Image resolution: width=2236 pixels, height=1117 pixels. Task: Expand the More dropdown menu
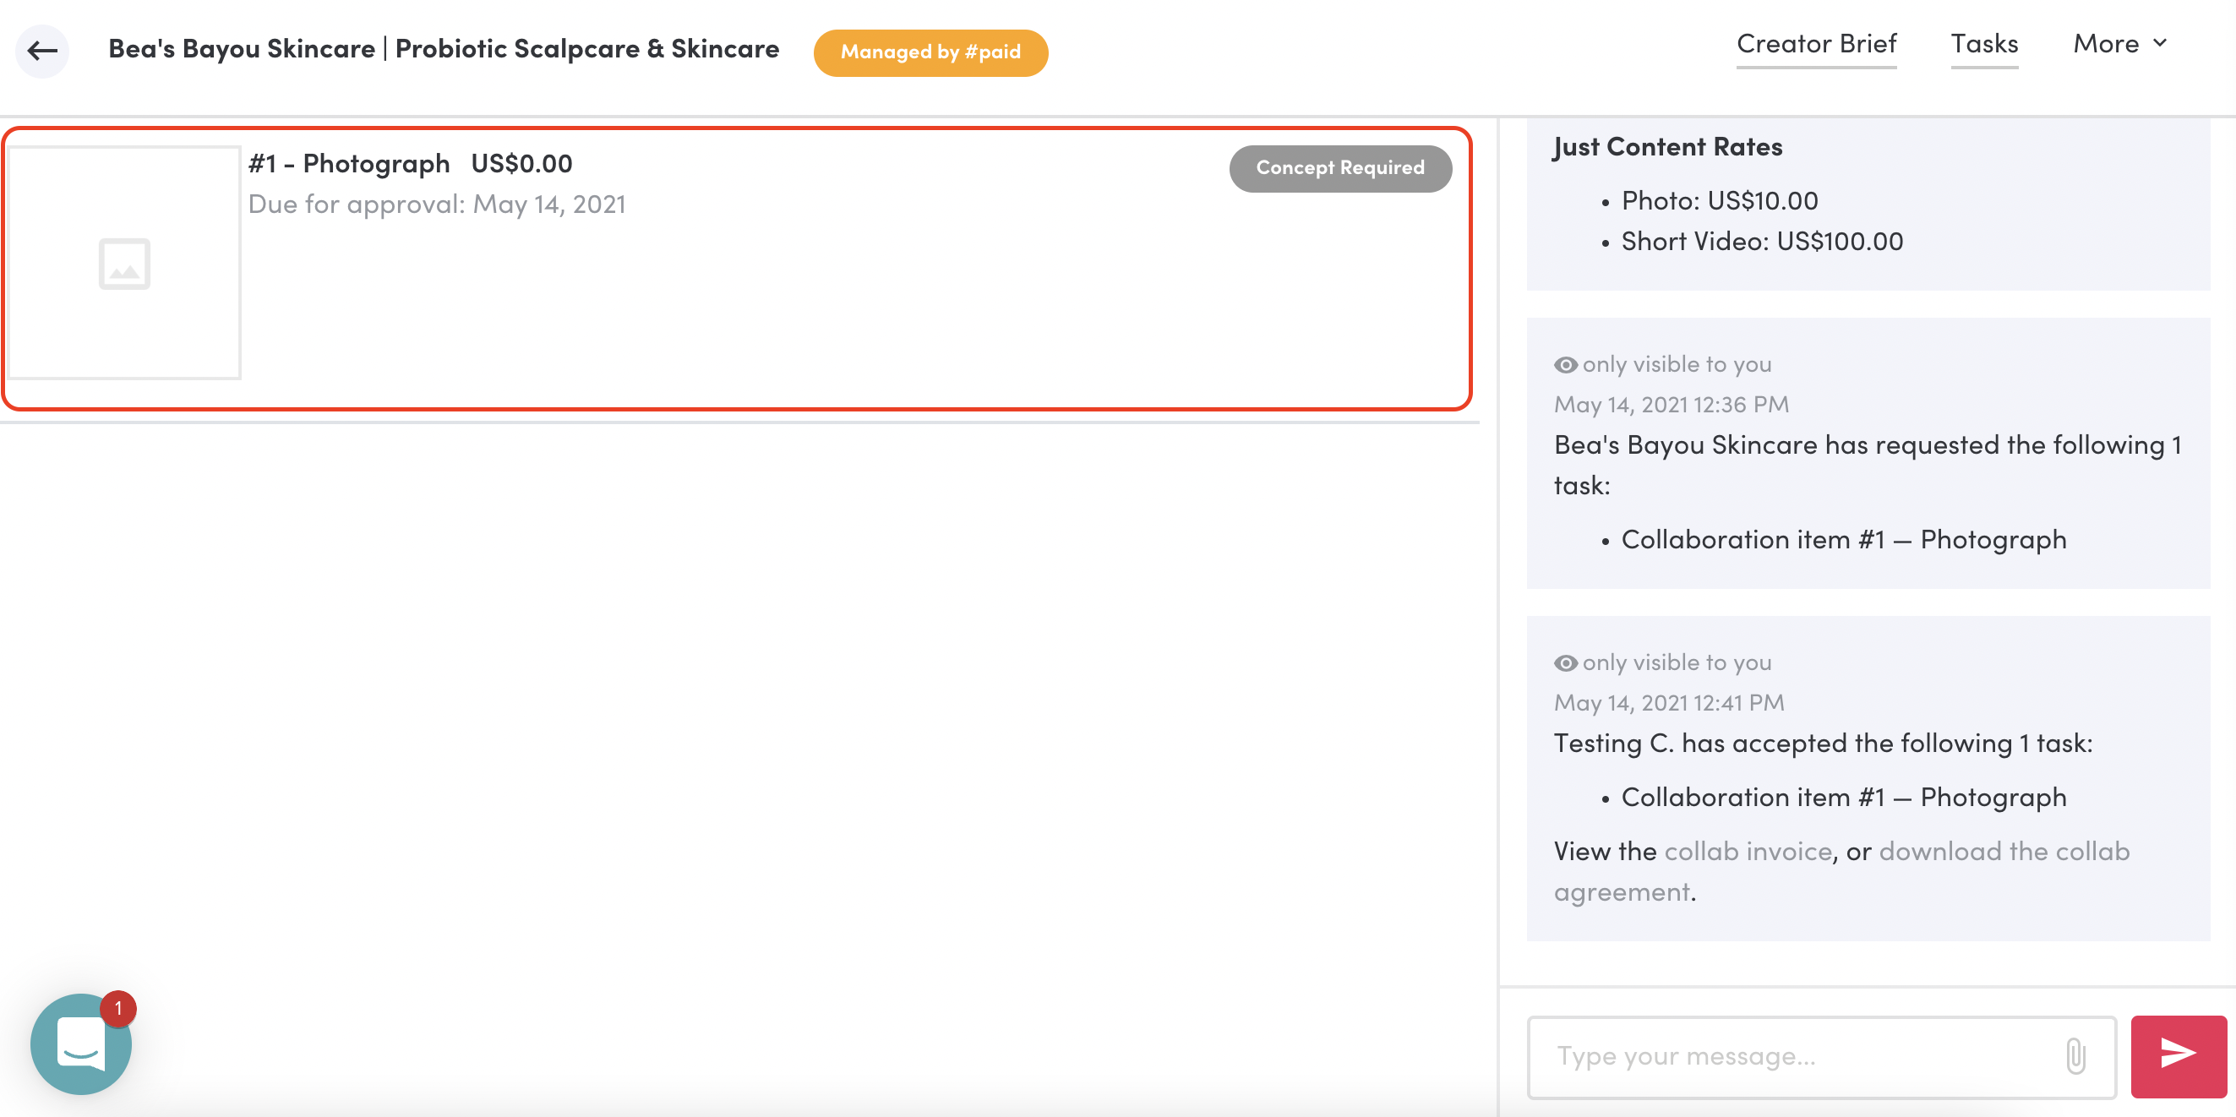2119,43
